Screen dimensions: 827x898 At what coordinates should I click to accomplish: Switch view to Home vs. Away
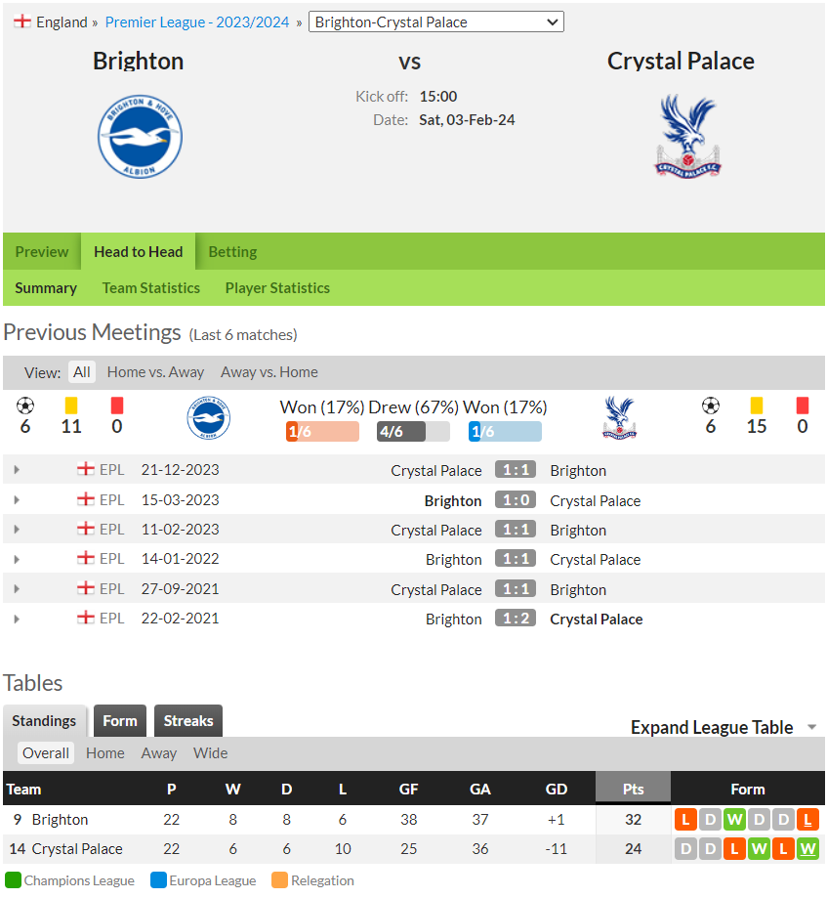155,372
